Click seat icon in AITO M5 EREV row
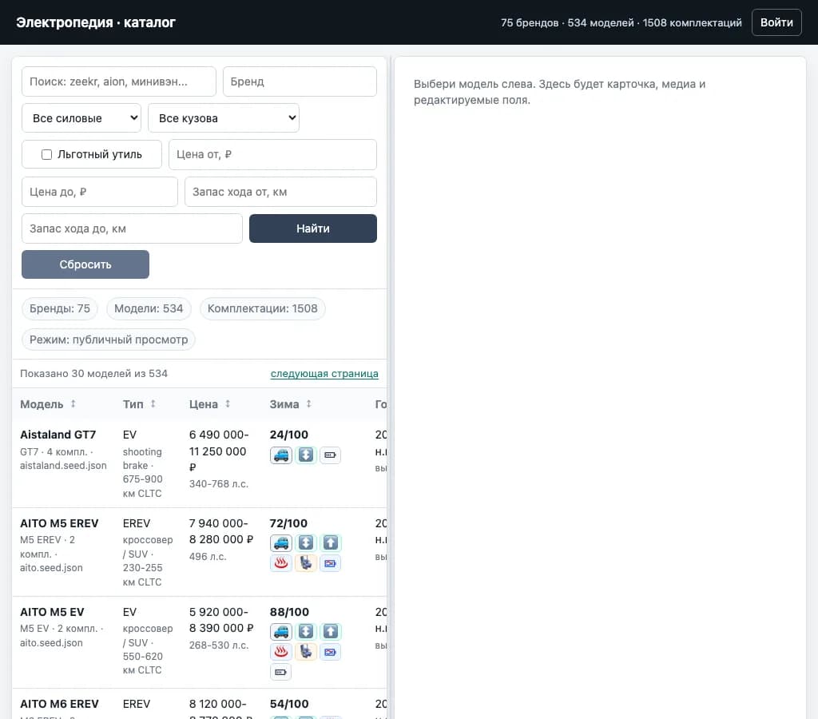The width and height of the screenshot is (818, 719). coord(306,563)
